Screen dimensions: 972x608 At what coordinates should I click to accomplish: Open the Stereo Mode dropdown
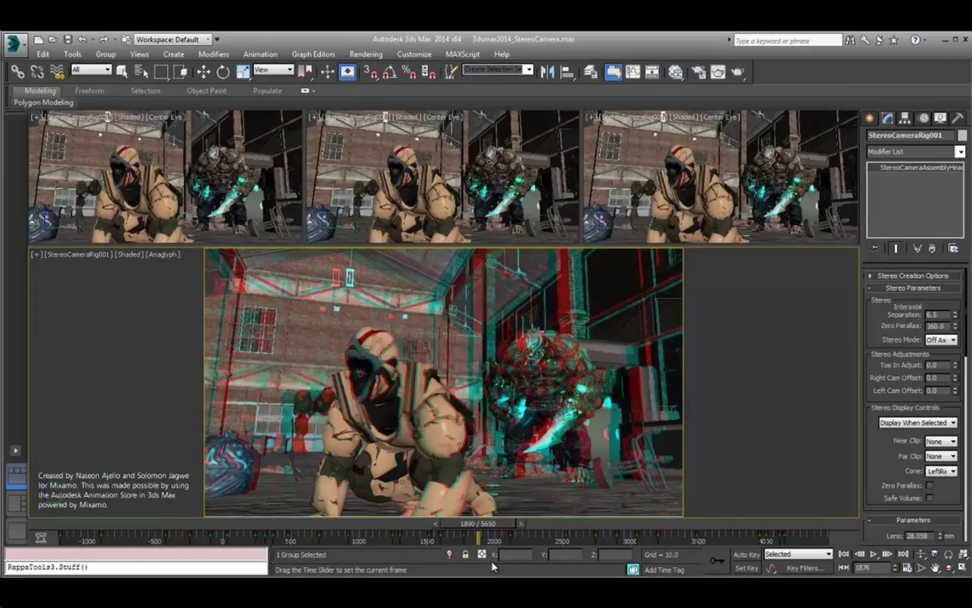(941, 340)
